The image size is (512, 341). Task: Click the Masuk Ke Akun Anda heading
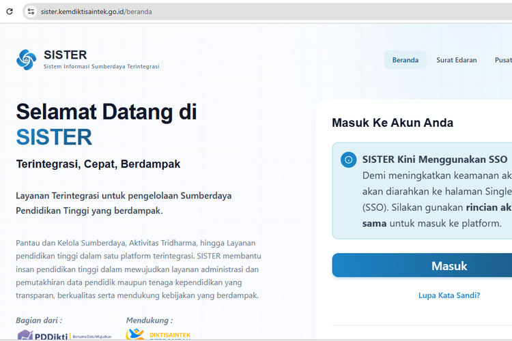pos(393,123)
